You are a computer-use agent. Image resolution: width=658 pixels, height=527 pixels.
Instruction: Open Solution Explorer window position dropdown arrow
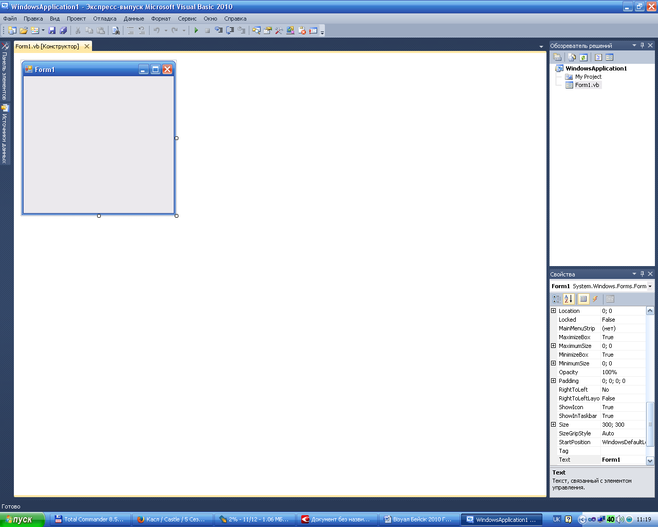click(634, 45)
